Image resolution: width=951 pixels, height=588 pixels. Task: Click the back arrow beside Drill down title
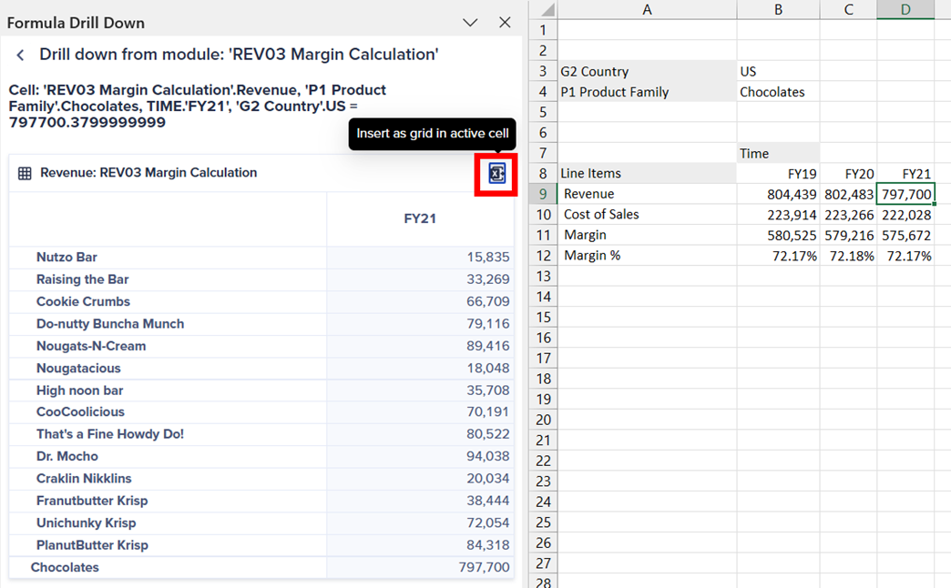pyautogui.click(x=21, y=56)
